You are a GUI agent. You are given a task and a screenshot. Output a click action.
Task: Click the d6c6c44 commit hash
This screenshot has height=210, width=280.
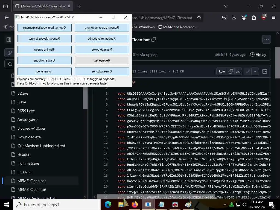pos(221,55)
